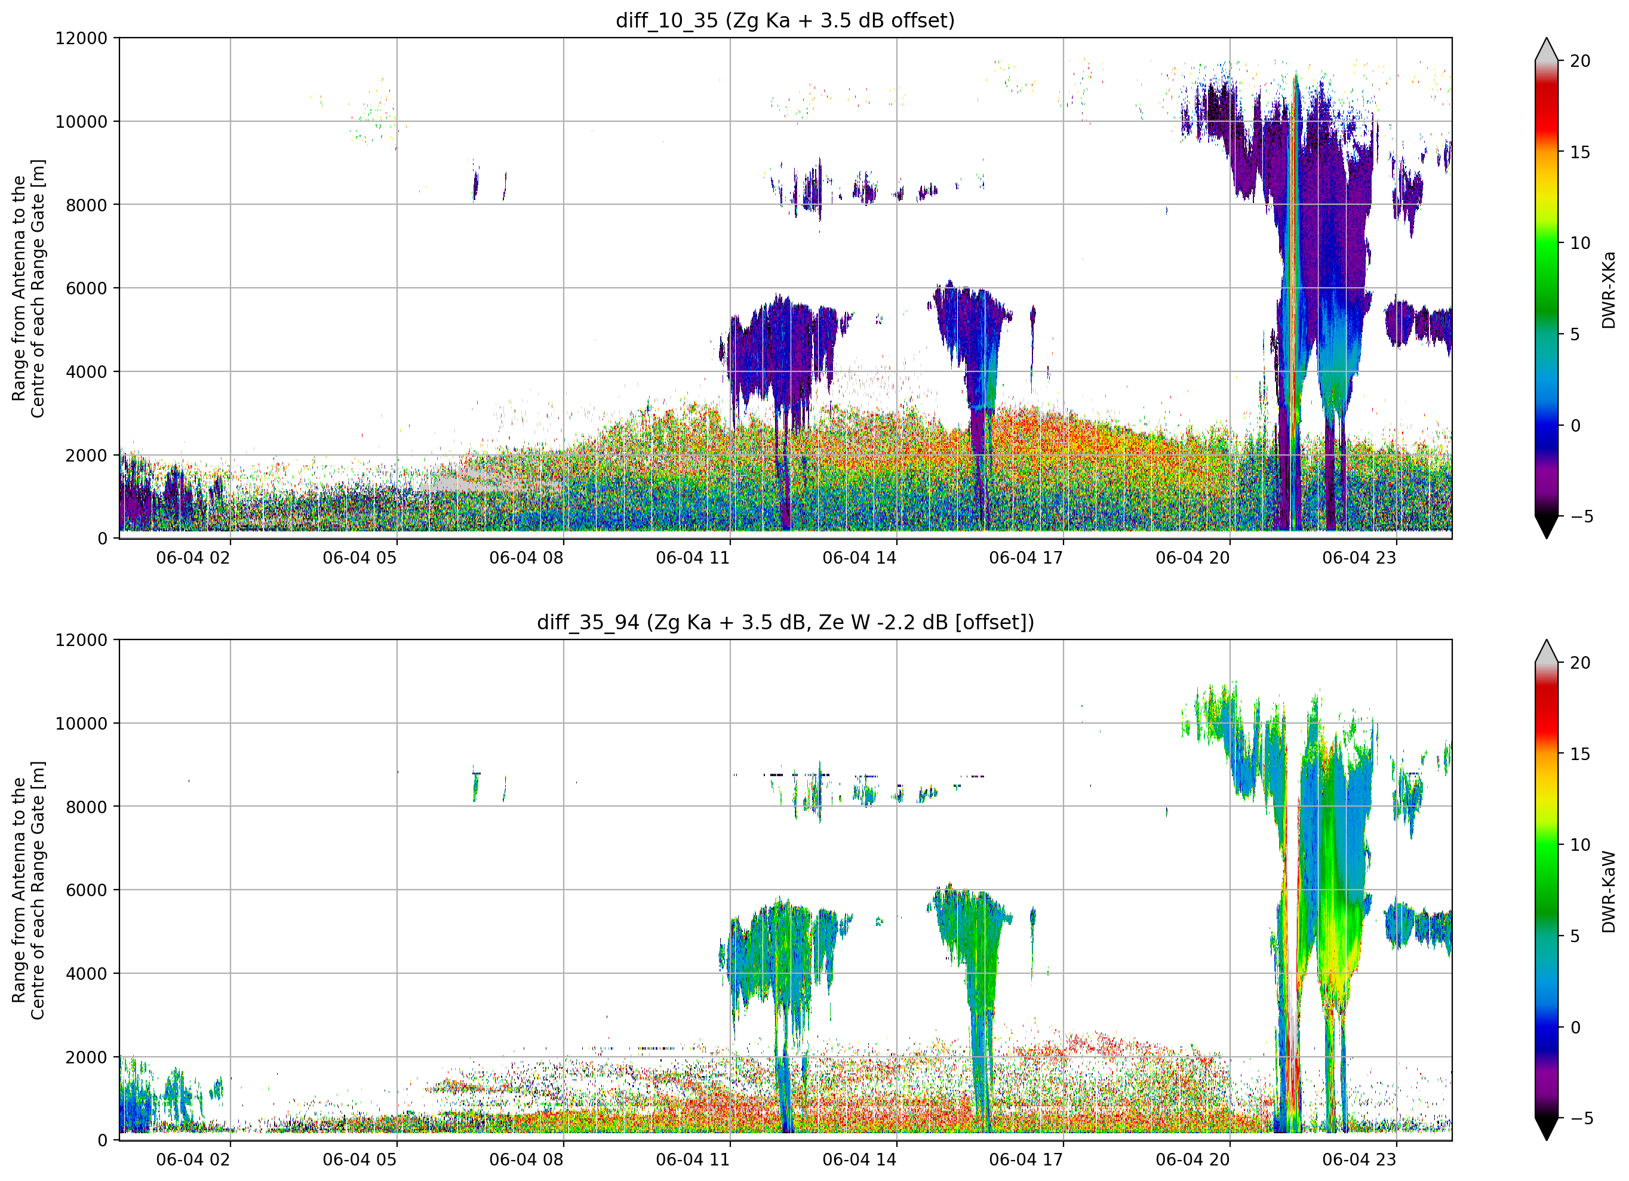1629x1181 pixels.
Task: Click the DWR-KaW color scale bar
Action: coord(1547,890)
